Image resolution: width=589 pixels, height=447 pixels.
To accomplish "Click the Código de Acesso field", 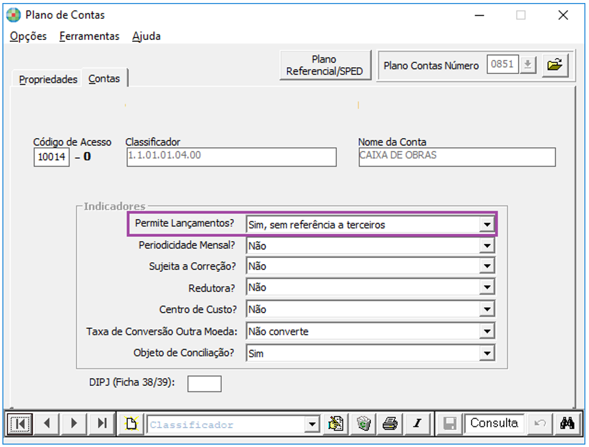I will pyautogui.click(x=52, y=157).
